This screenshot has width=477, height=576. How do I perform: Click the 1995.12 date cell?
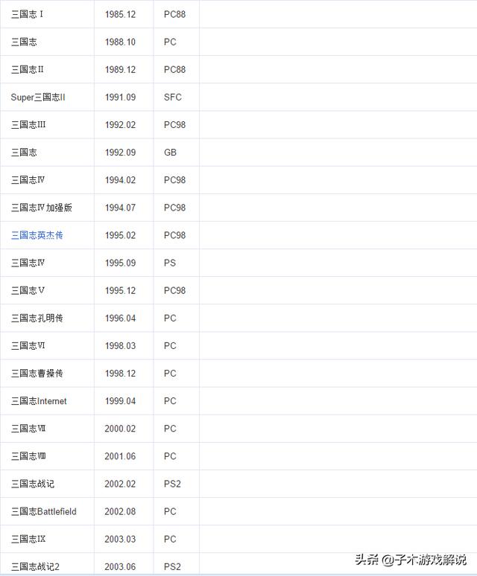120,290
